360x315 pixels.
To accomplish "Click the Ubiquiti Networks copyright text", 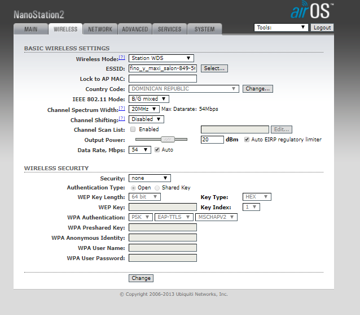I will pyautogui.click(x=174, y=294).
